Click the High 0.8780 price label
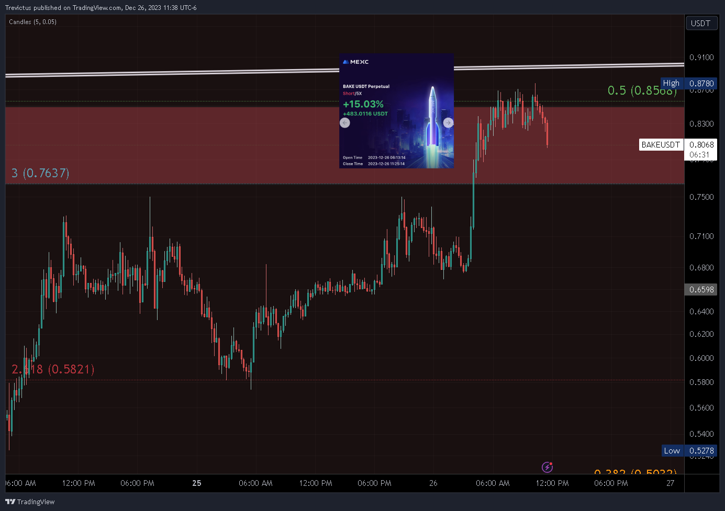This screenshot has height=511, width=725. [x=688, y=83]
